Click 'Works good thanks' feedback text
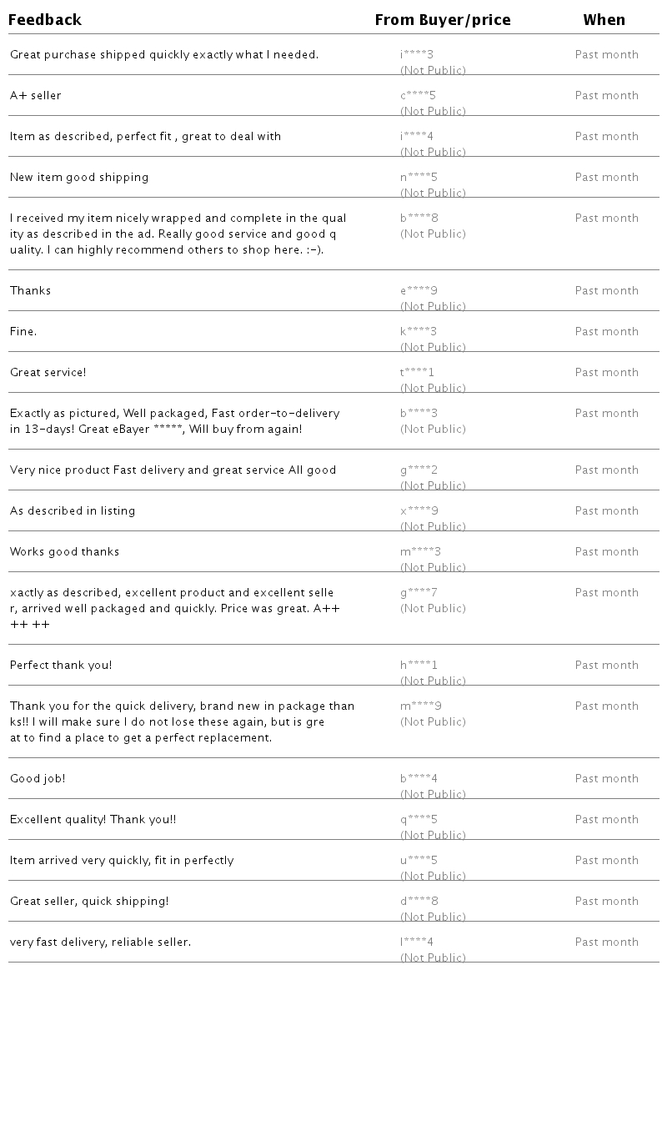 (65, 552)
